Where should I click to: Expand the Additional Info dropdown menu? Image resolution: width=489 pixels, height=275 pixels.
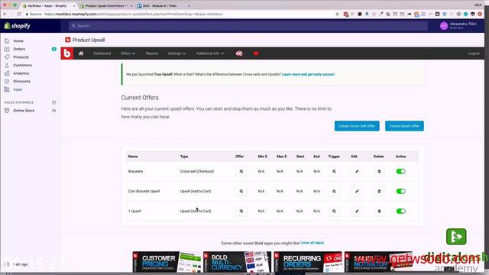click(210, 53)
